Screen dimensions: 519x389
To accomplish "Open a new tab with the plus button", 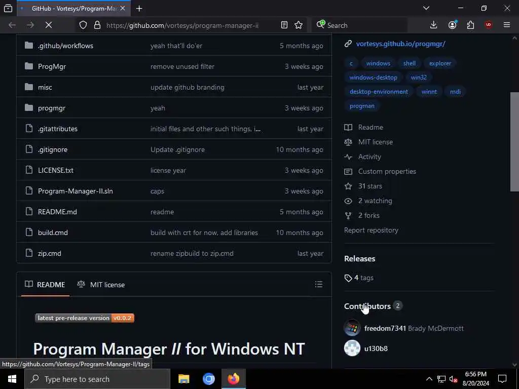I will (x=139, y=9).
